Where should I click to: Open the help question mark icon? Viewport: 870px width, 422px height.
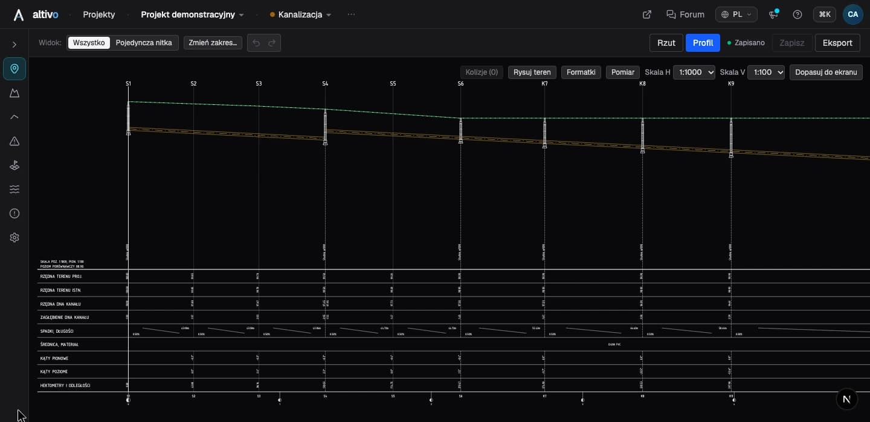tap(797, 14)
